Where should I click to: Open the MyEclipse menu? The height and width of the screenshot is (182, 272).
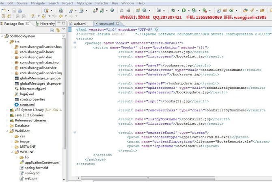click(84, 3)
